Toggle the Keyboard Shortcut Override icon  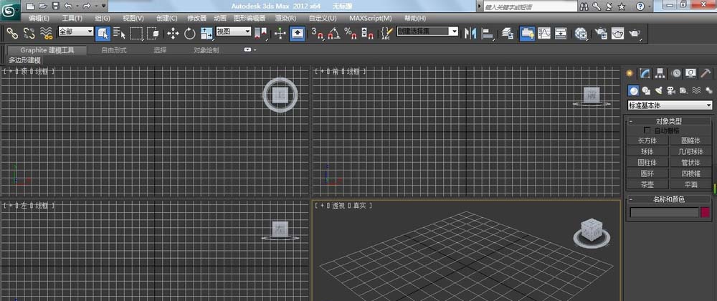point(298,33)
